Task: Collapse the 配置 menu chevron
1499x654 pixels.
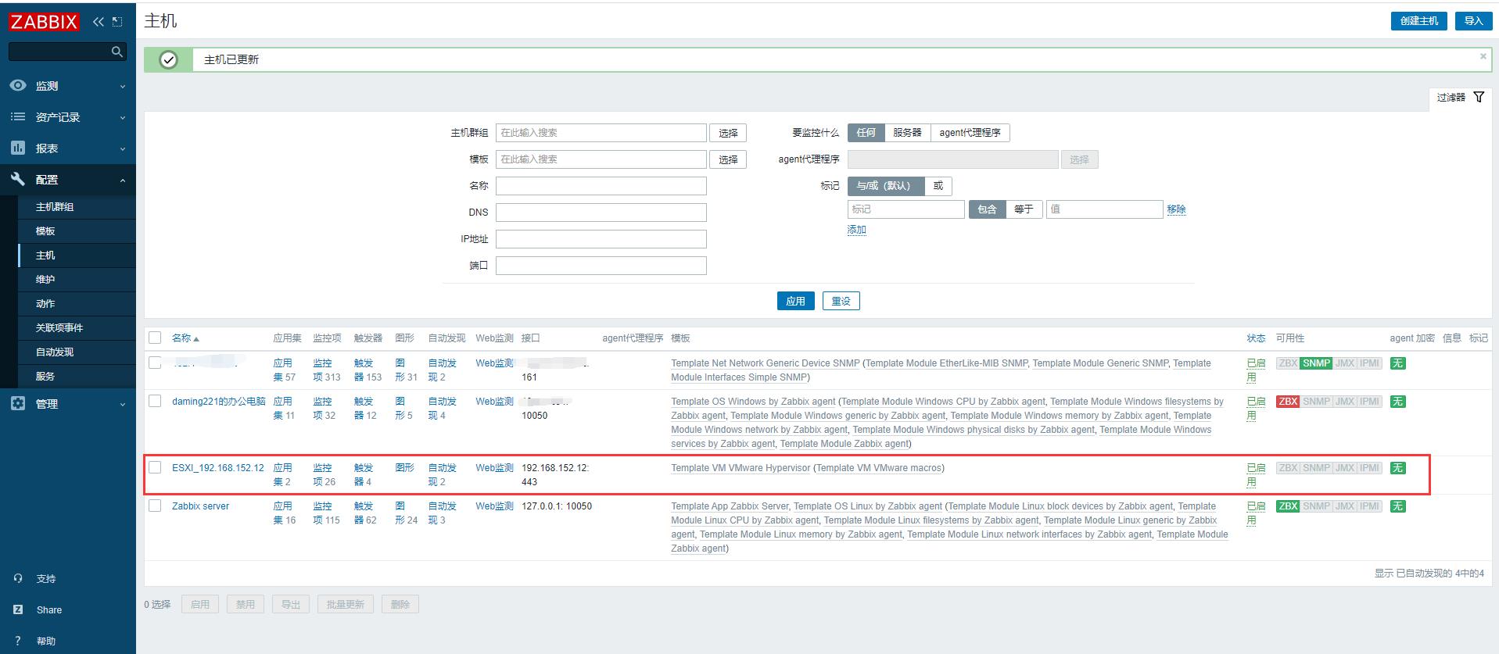Action: pos(123,180)
